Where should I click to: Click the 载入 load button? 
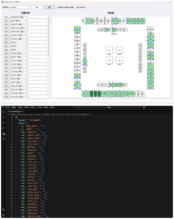click(37, 7)
